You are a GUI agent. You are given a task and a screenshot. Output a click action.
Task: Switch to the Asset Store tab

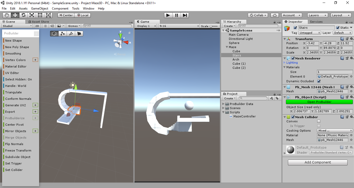click(39, 22)
